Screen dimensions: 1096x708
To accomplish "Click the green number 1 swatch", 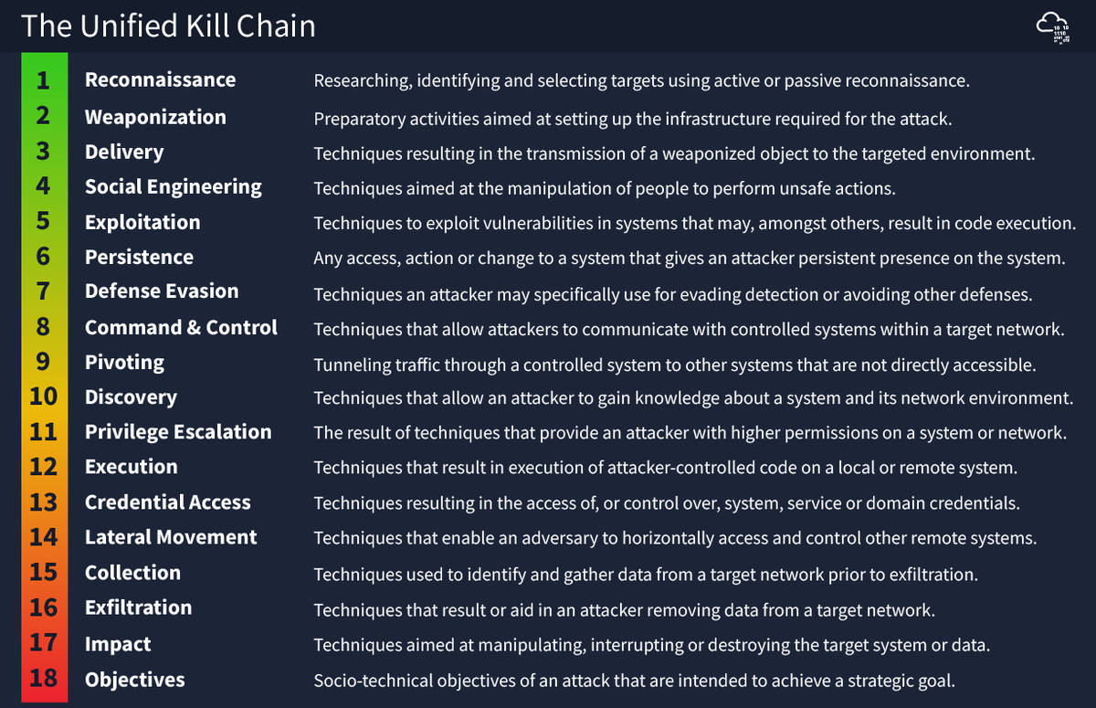I will point(44,80).
